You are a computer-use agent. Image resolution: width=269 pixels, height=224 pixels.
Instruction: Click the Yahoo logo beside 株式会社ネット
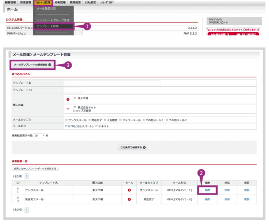pos(68,109)
